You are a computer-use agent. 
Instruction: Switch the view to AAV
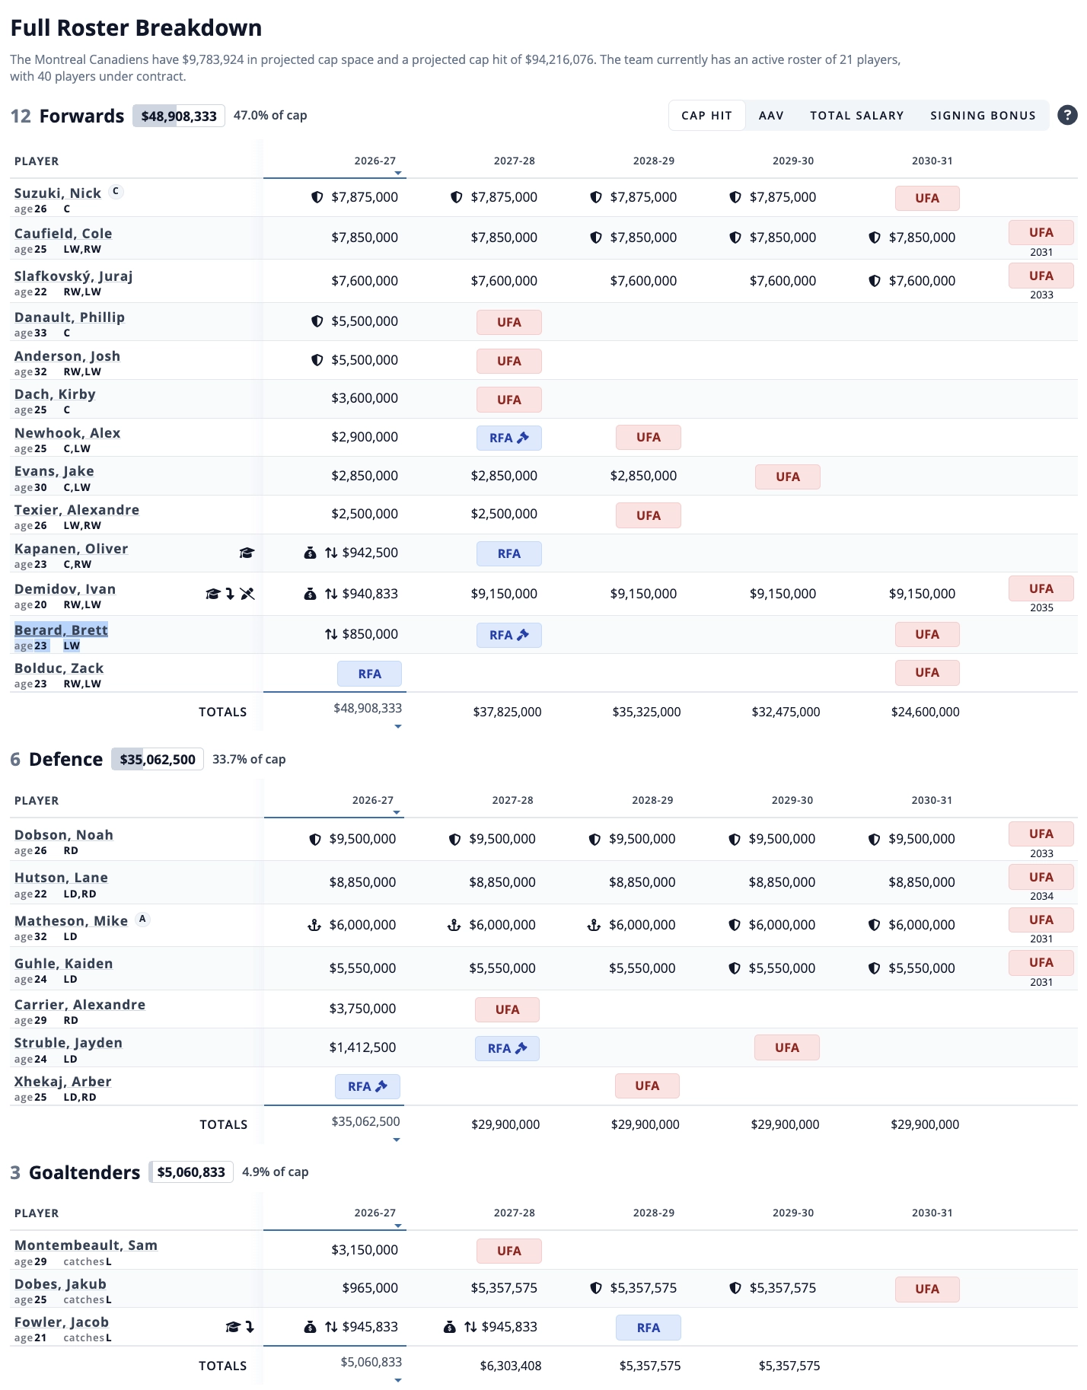771,116
